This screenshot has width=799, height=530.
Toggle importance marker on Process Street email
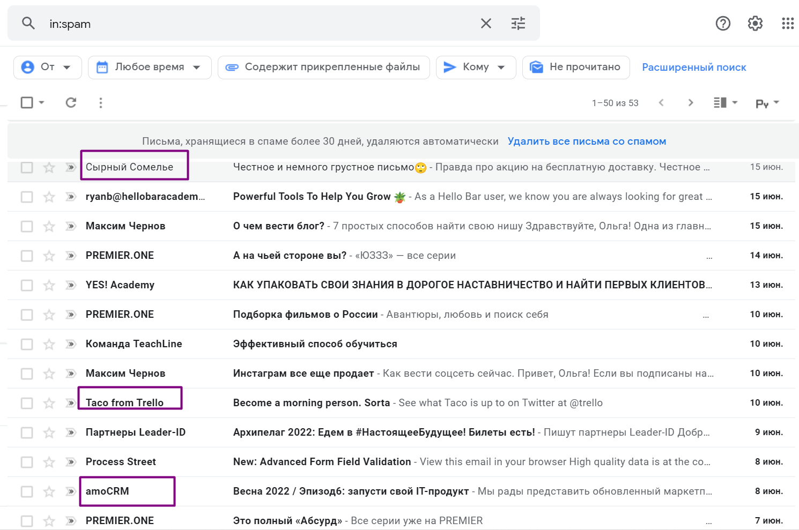71,462
